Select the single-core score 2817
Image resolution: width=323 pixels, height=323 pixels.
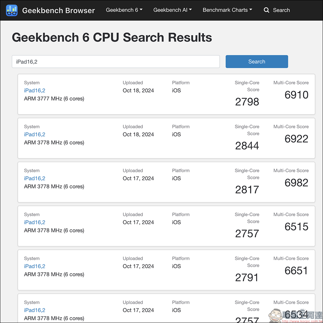pyautogui.click(x=247, y=190)
